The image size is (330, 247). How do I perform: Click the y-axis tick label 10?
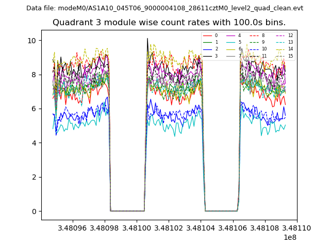32,41
